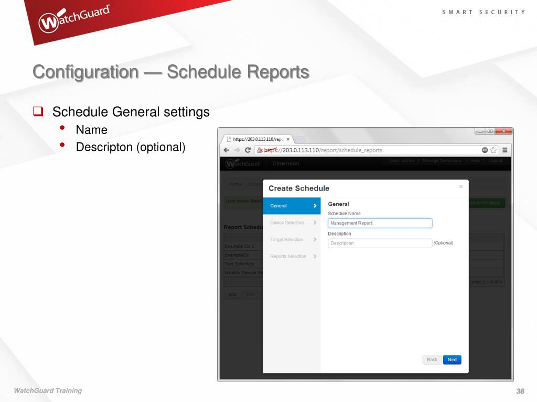Click the chevron next to General
The image size is (537, 402).
click(315, 206)
